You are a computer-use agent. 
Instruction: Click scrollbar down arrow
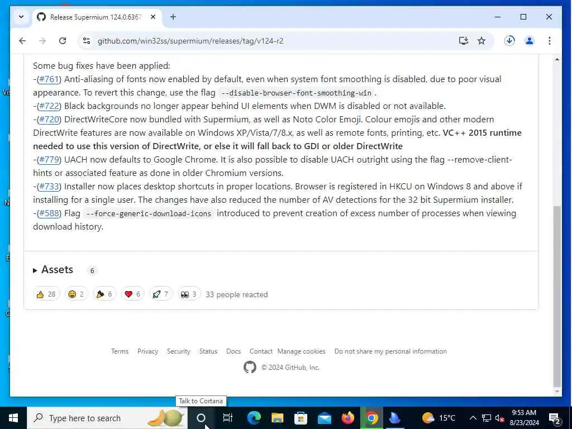557,392
